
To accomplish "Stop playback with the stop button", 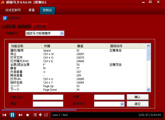I will click(27, 115).
